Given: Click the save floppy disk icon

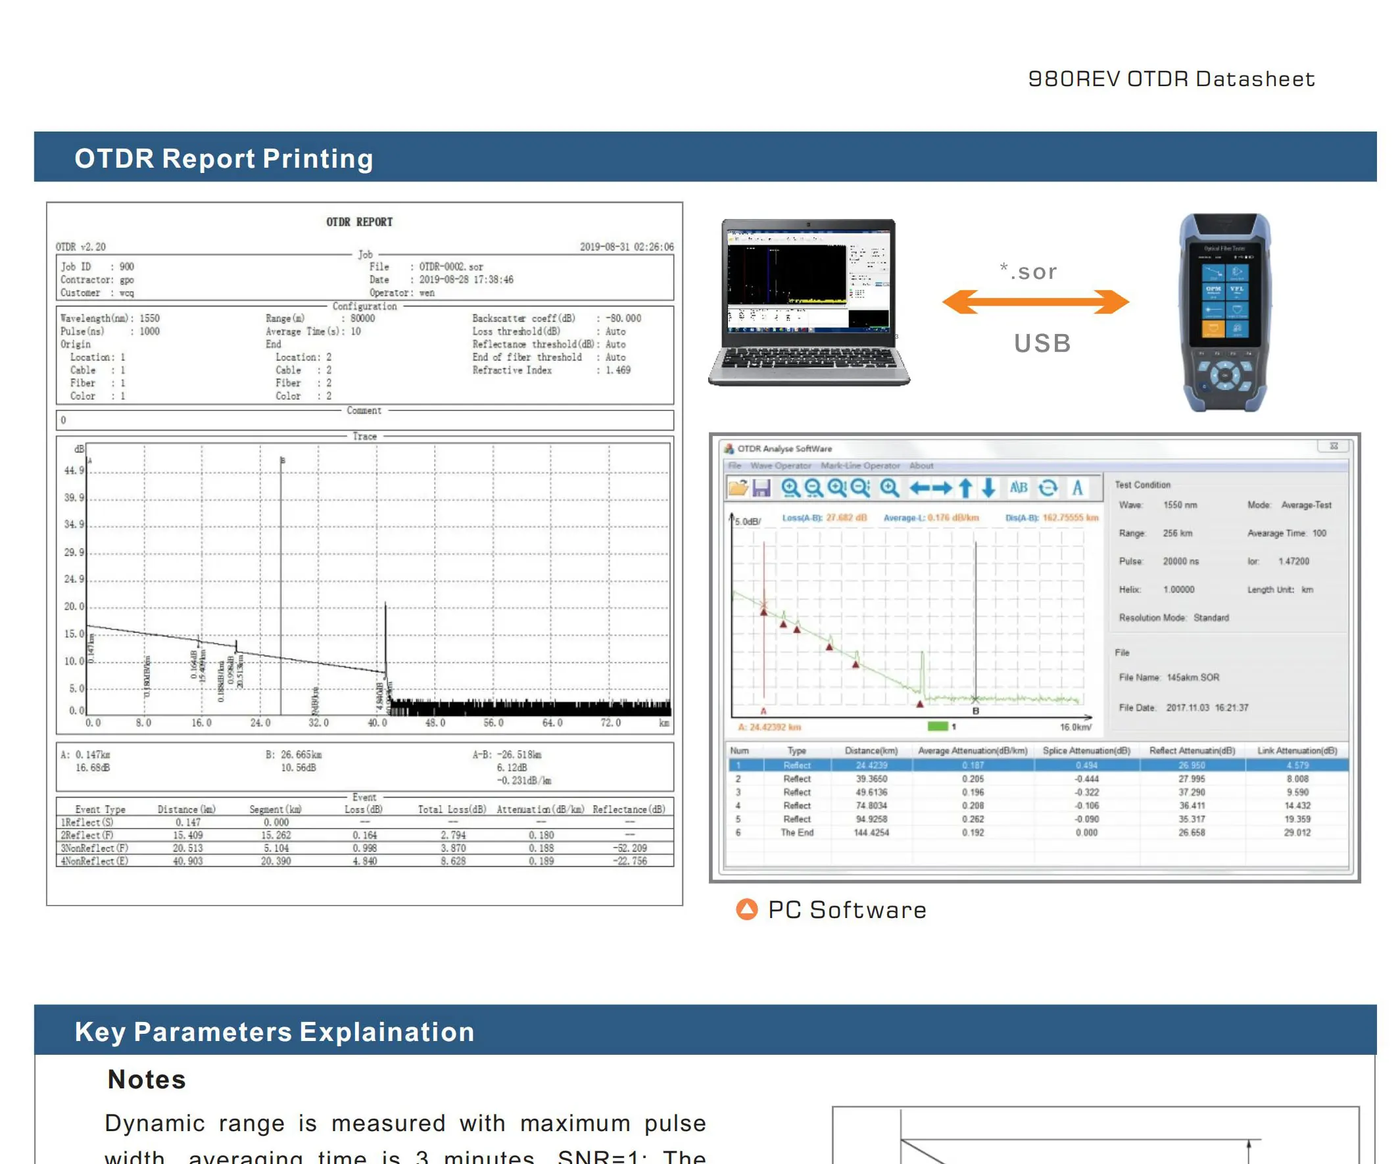Looking at the screenshot, I should (761, 488).
